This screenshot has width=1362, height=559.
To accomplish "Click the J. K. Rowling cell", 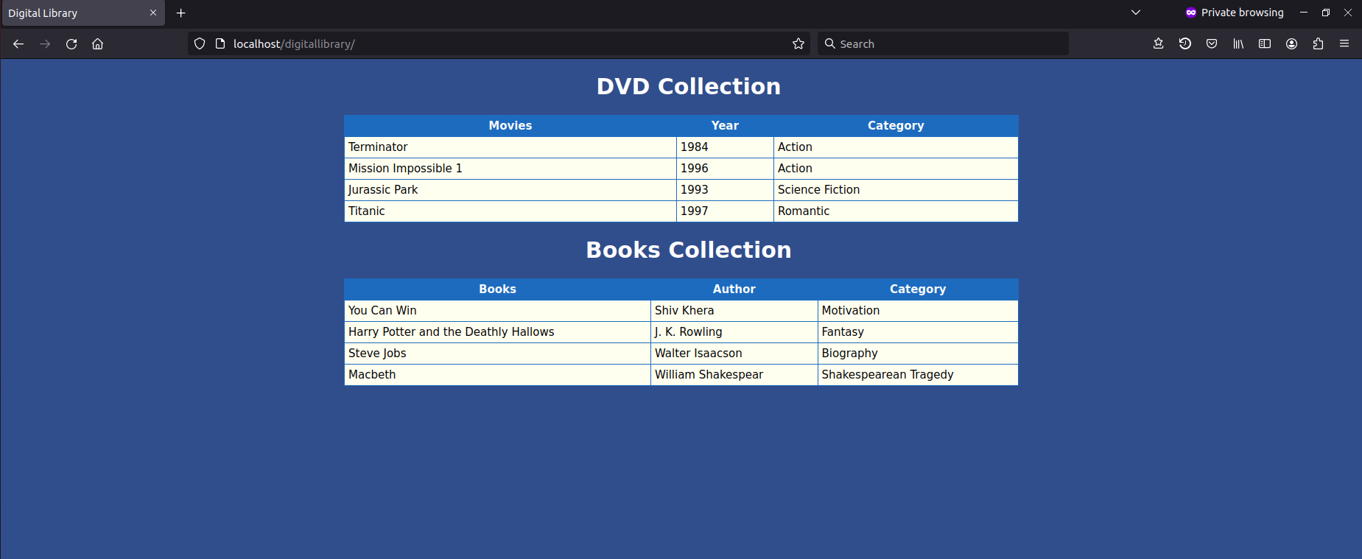I will tap(734, 332).
